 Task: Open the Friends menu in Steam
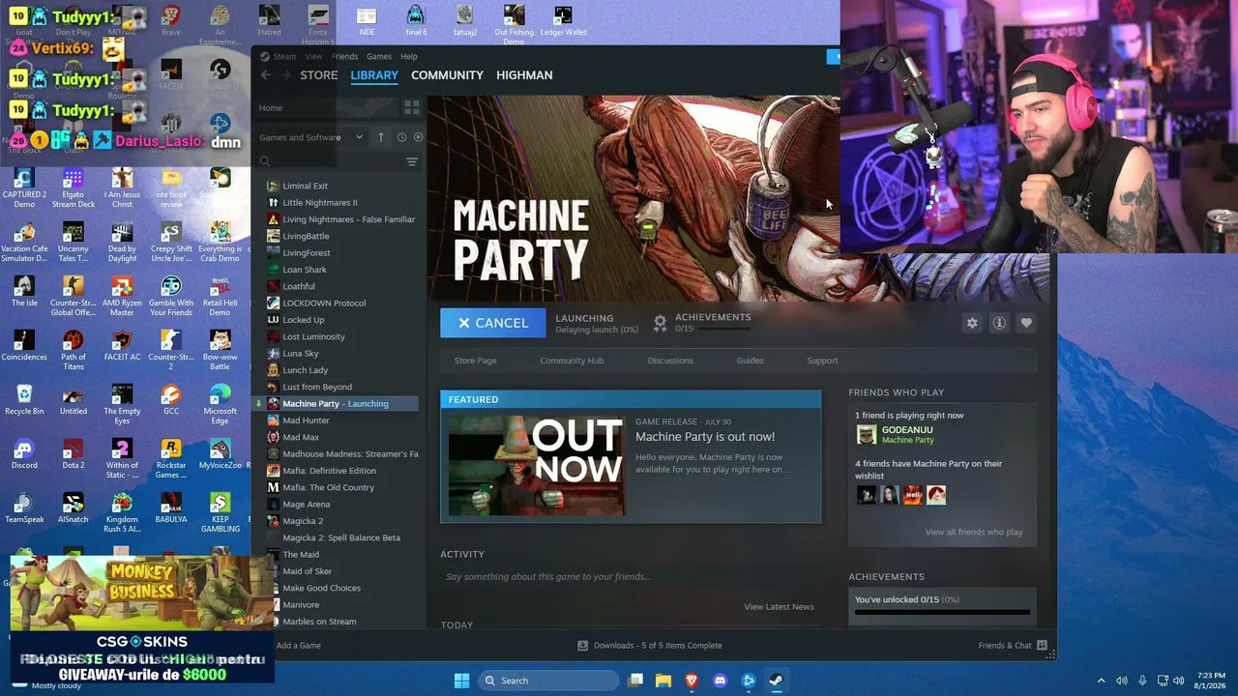click(x=344, y=56)
